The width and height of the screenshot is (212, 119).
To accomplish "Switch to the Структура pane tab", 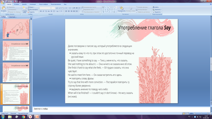I will [x=12, y=17].
